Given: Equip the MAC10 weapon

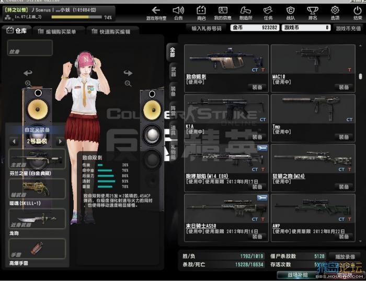Looking at the screenshot, I should click(344, 87).
